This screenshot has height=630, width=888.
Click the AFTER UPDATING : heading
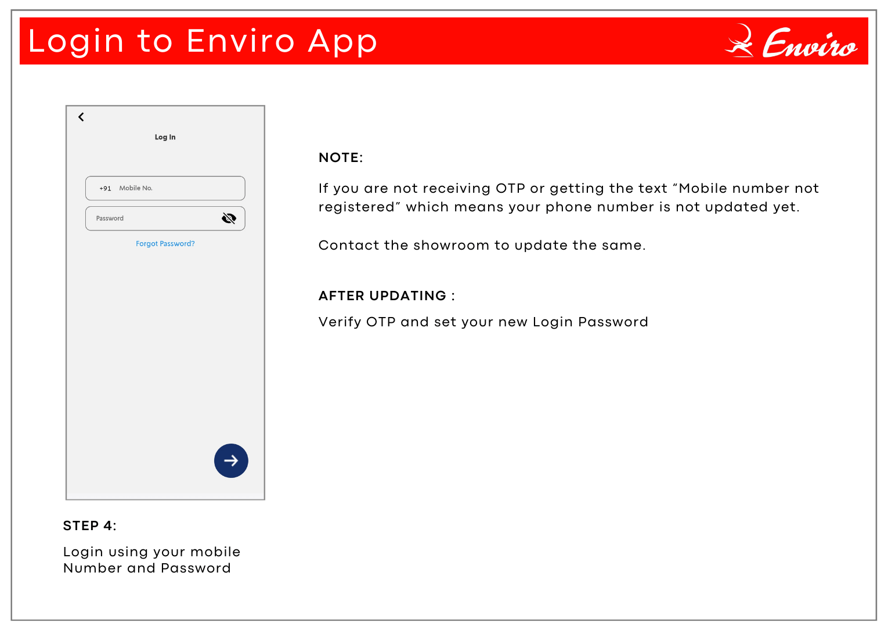tap(387, 296)
